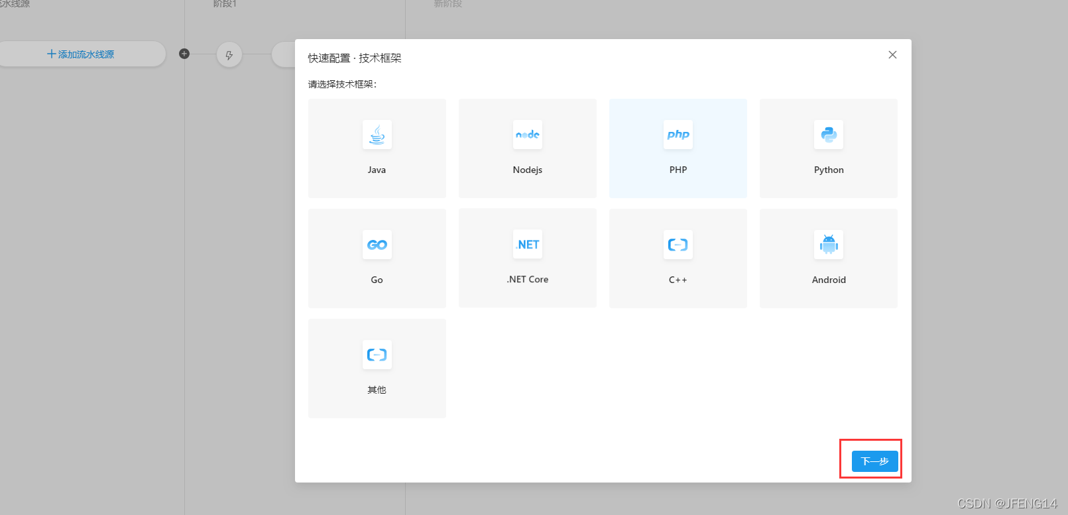
Task: Pick the PHP logo icon
Action: point(678,135)
